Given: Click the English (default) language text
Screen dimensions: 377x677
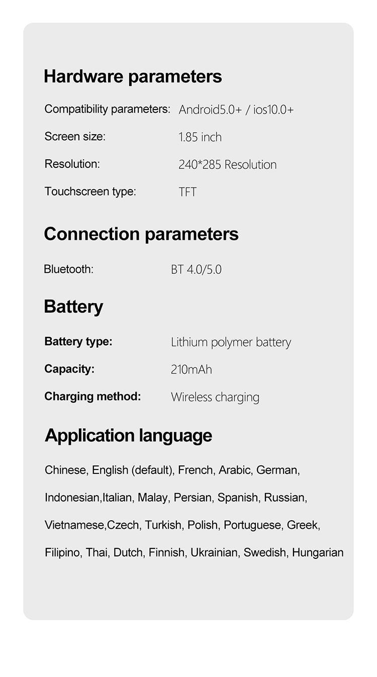Looking at the screenshot, I should (133, 470).
